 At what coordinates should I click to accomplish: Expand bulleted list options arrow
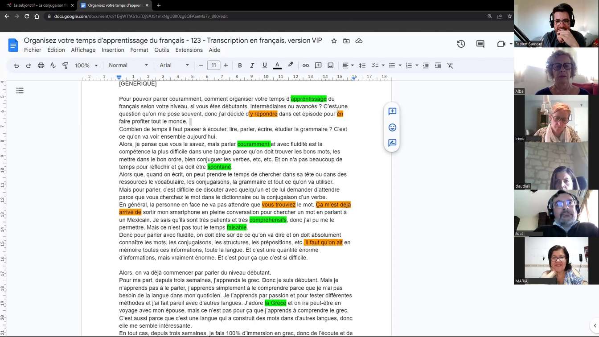point(400,66)
